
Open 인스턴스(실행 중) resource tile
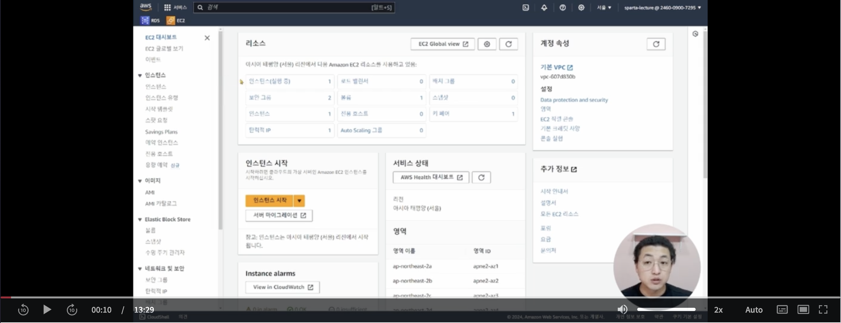[x=290, y=82]
